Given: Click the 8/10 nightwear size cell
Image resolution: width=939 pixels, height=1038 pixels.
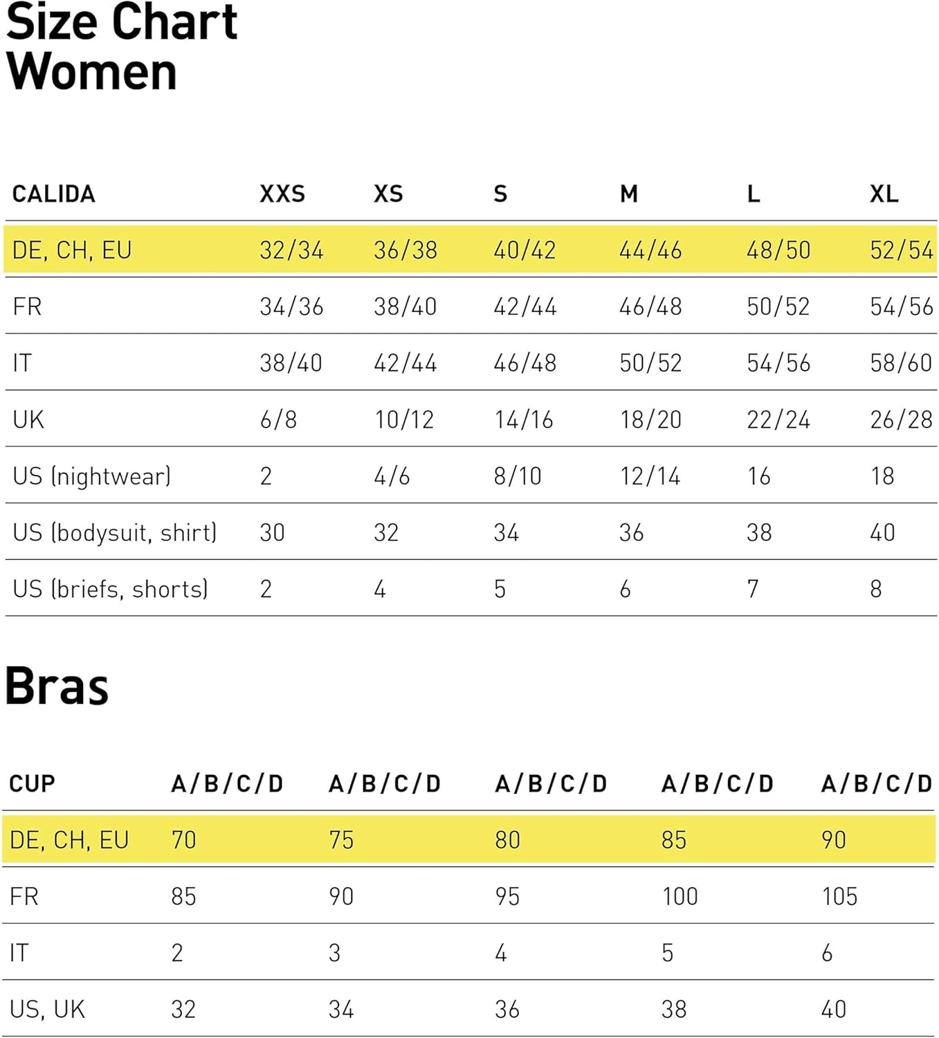Looking at the screenshot, I should (x=517, y=476).
